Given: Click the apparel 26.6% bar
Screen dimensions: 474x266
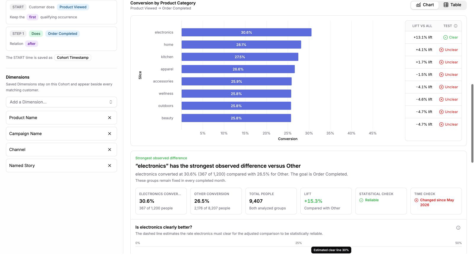Looking at the screenshot, I should coord(238,69).
